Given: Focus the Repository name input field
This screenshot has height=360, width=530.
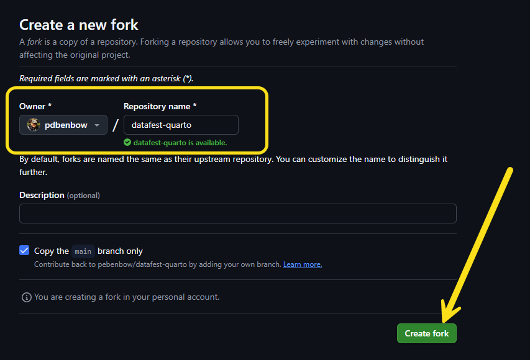Looking at the screenshot, I should (x=181, y=125).
